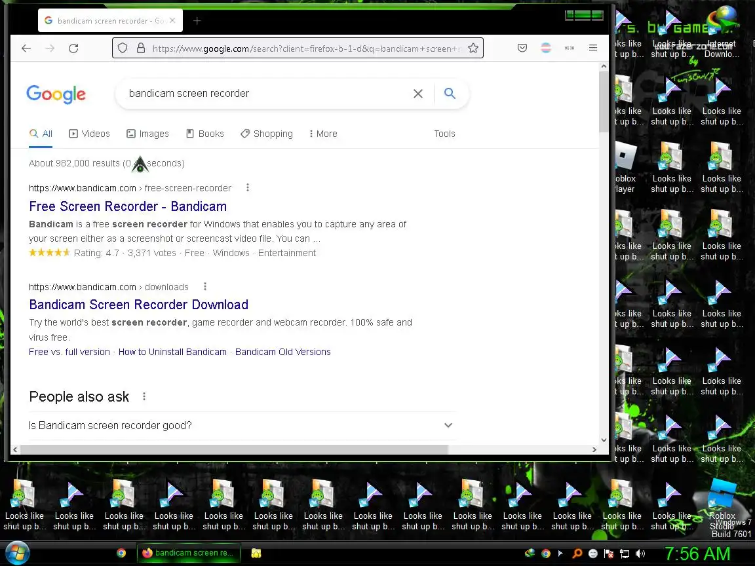Click the 7:56 AM taskbar clock
Screen dimensions: 755x566
[x=697, y=554]
